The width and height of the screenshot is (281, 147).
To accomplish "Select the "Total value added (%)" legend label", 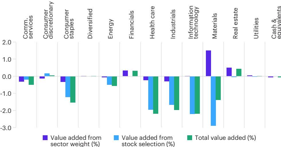I will (225, 138).
